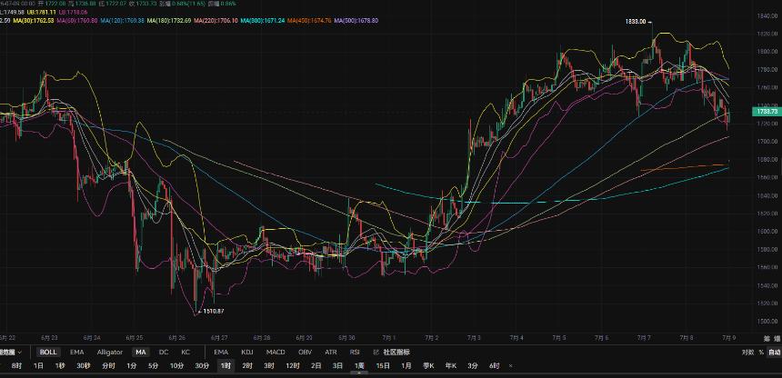Viewport: 782px width, 378px height.
Task: Click the current price tag 1733.73
Action: pyautogui.click(x=767, y=112)
